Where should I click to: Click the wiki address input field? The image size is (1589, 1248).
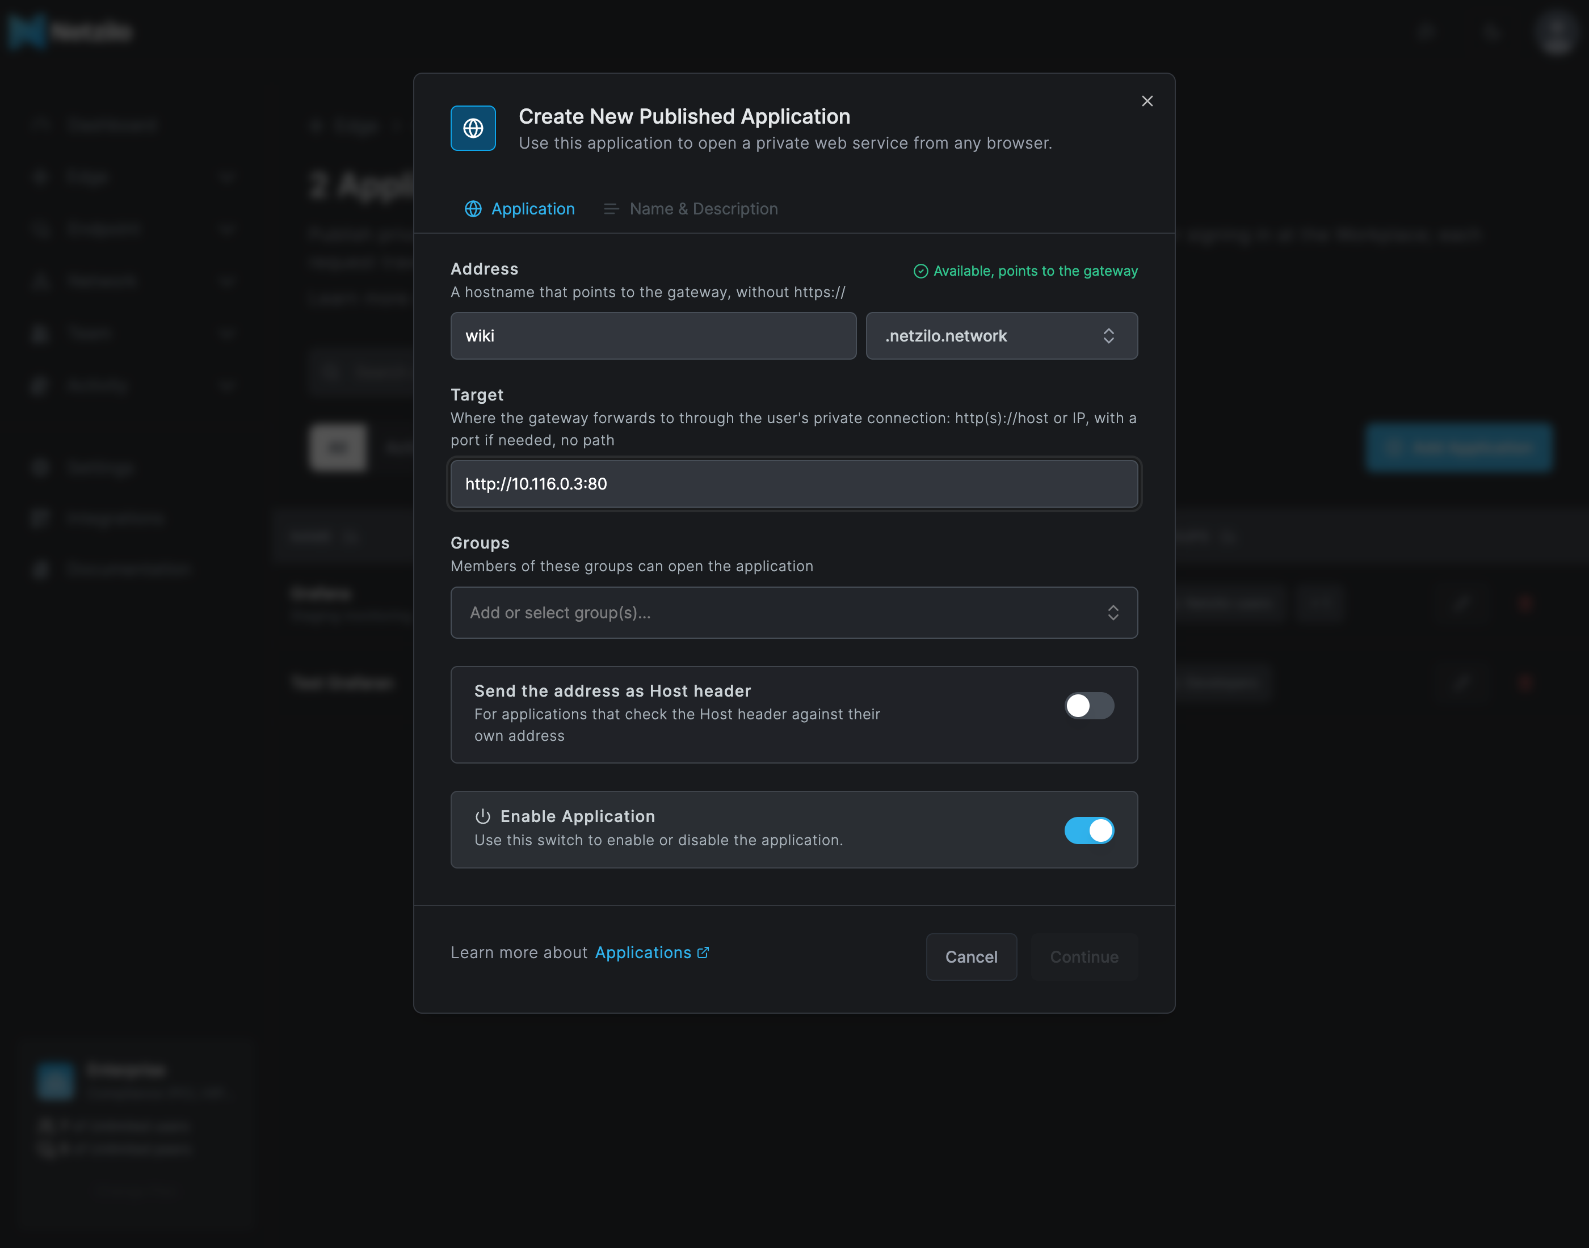pos(653,336)
